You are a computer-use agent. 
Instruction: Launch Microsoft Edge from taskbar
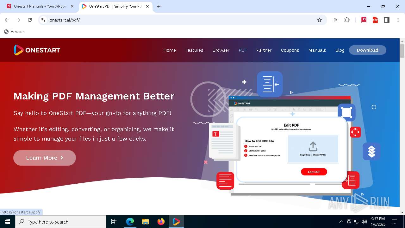(x=130, y=222)
